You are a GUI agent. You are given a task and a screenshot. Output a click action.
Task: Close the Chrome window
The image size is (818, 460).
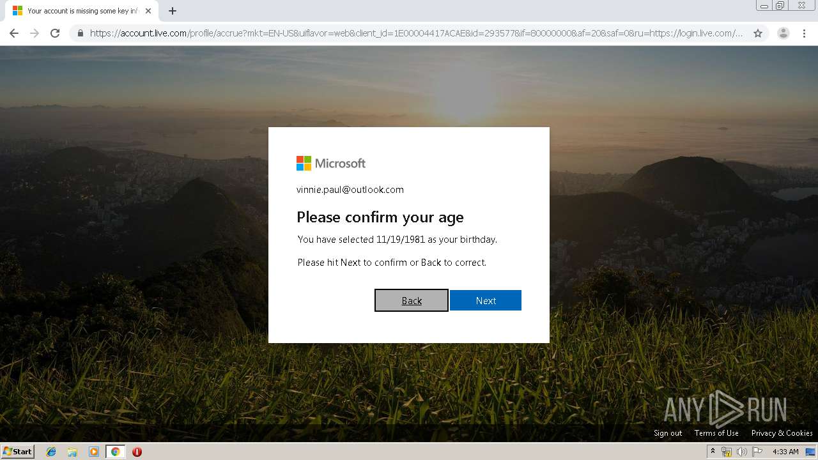point(801,6)
